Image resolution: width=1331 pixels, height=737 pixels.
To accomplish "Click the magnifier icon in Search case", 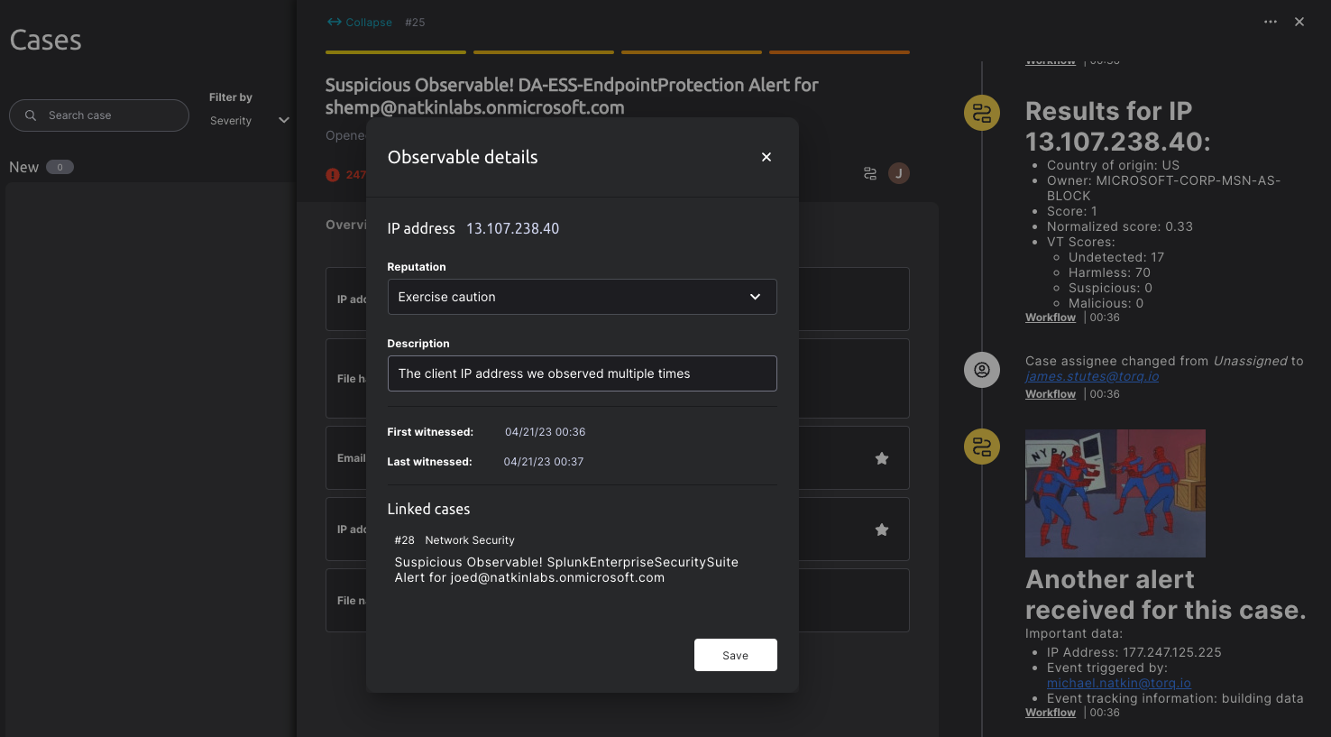I will 31,115.
